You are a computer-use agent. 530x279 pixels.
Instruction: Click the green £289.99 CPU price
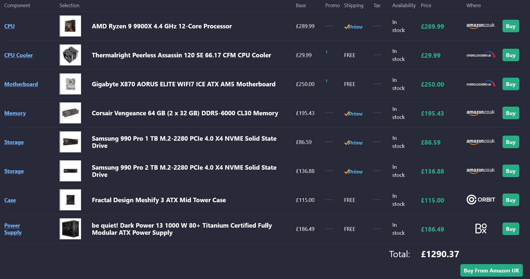(432, 26)
